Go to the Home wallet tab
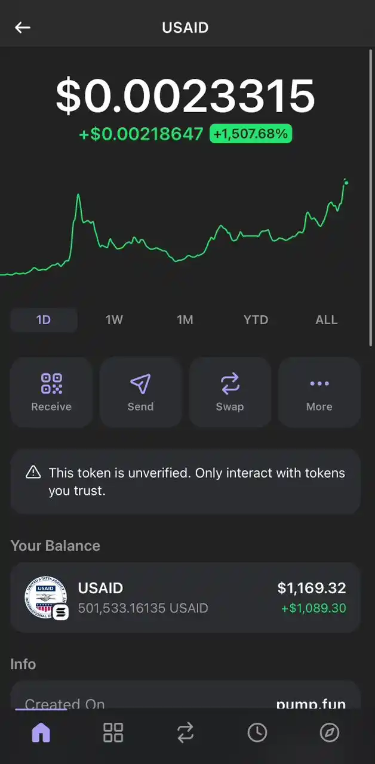 (41, 732)
